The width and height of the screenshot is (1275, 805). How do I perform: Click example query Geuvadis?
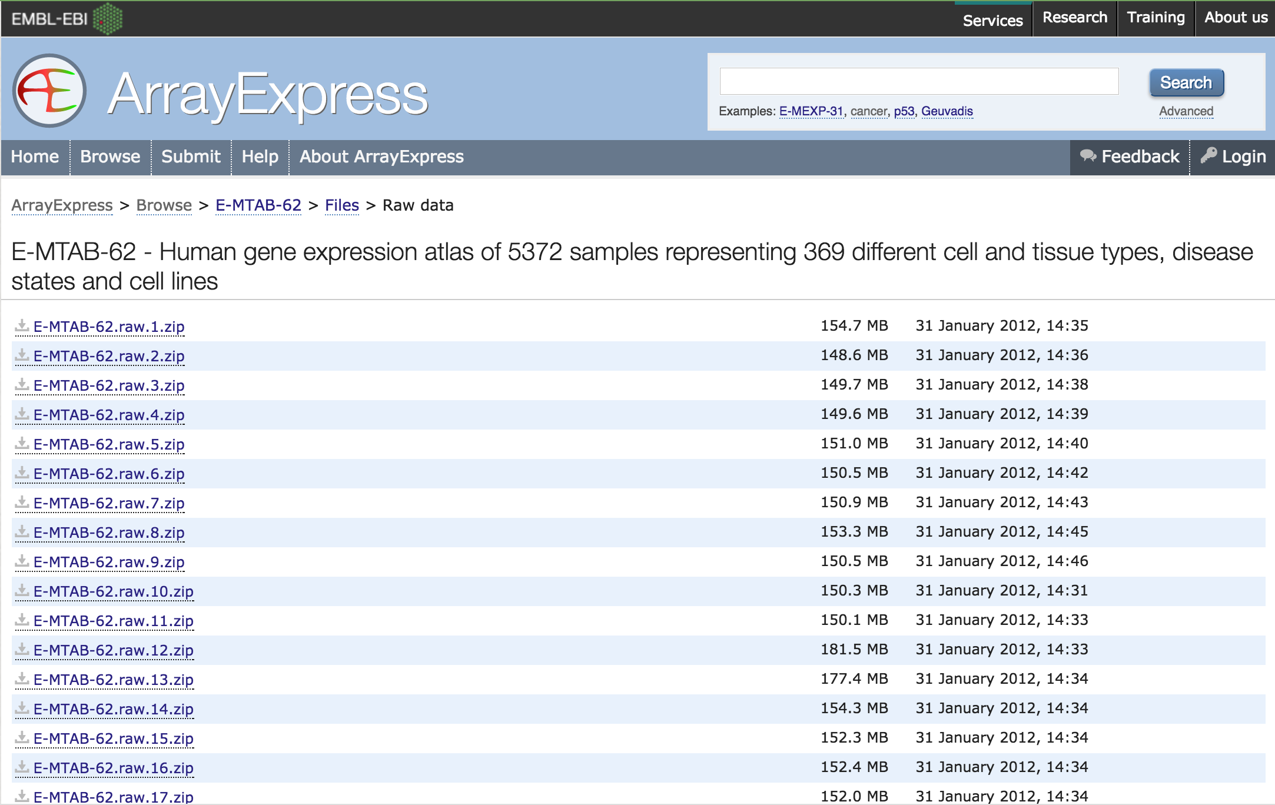947,111
